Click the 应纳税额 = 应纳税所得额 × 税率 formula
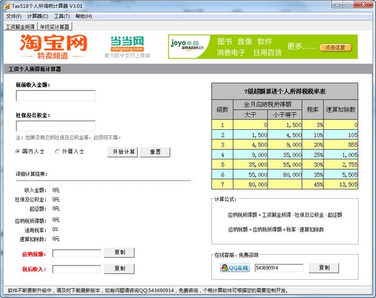Image resolution: width=376 pixels, height=298 pixels. tap(276, 230)
